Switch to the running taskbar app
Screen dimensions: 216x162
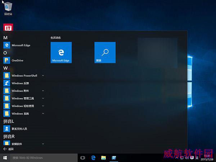(x=114, y=158)
